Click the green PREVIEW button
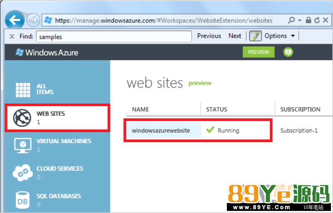This screenshot has height=213, width=333. (258, 52)
